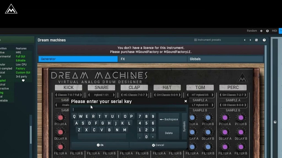Open the Instrument presets list
The image size is (282, 158).
click(x=207, y=40)
